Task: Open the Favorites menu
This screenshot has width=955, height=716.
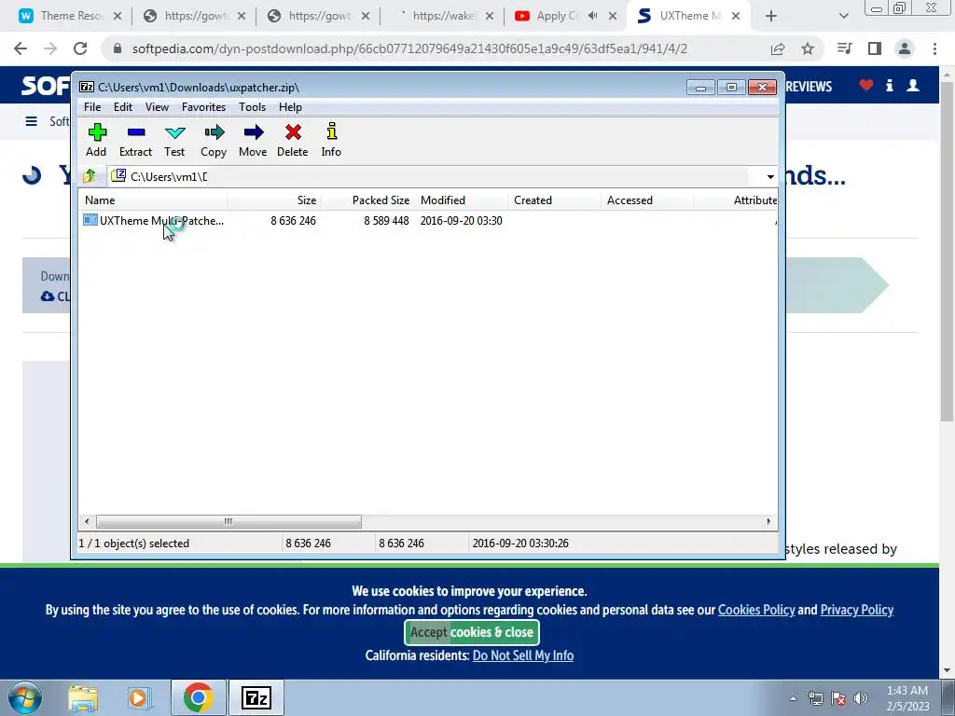Action: click(203, 107)
